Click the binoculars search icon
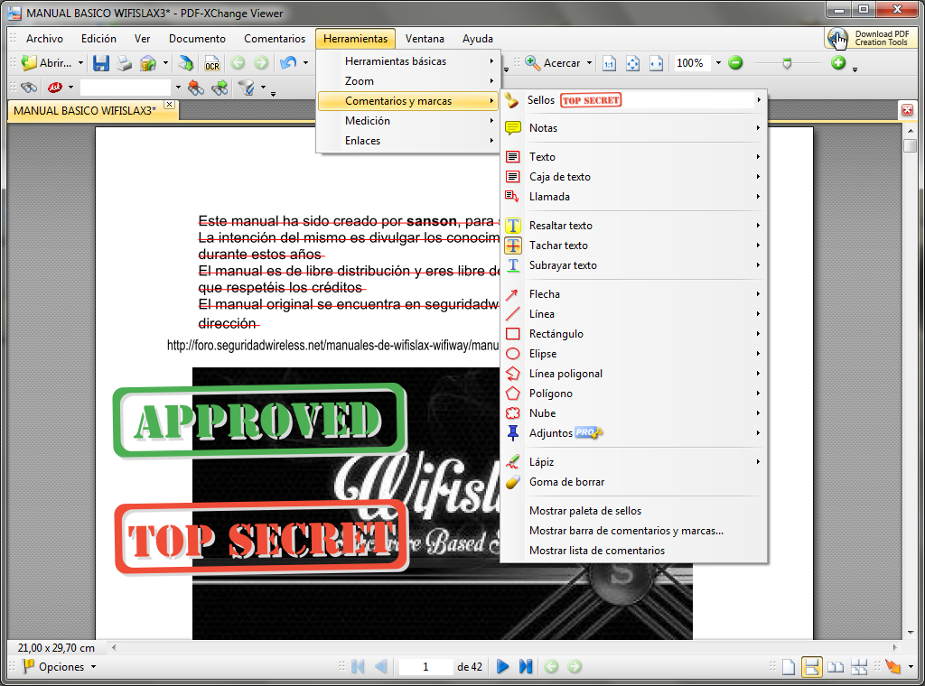Screen dimensions: 925x686 pos(28,88)
